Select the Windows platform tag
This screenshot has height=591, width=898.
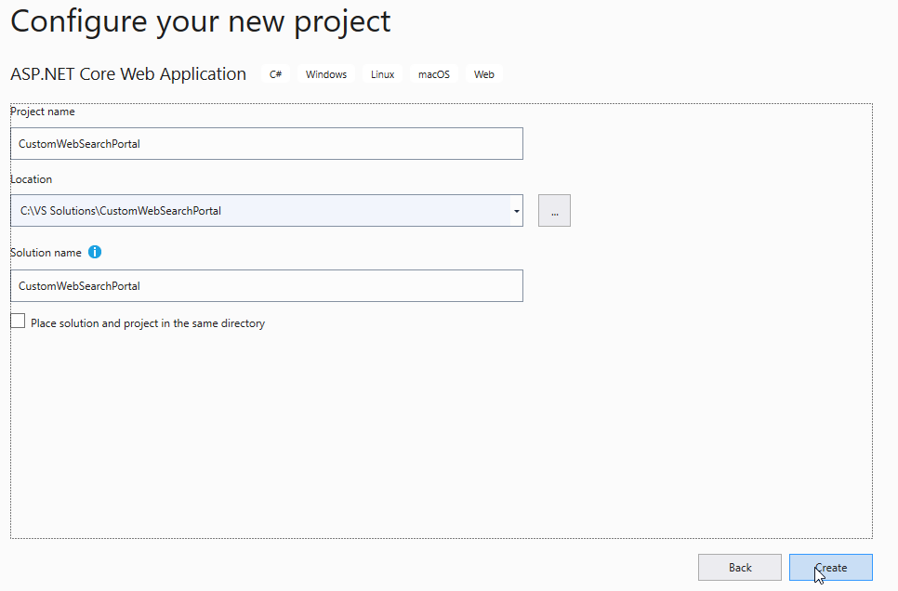(x=326, y=74)
